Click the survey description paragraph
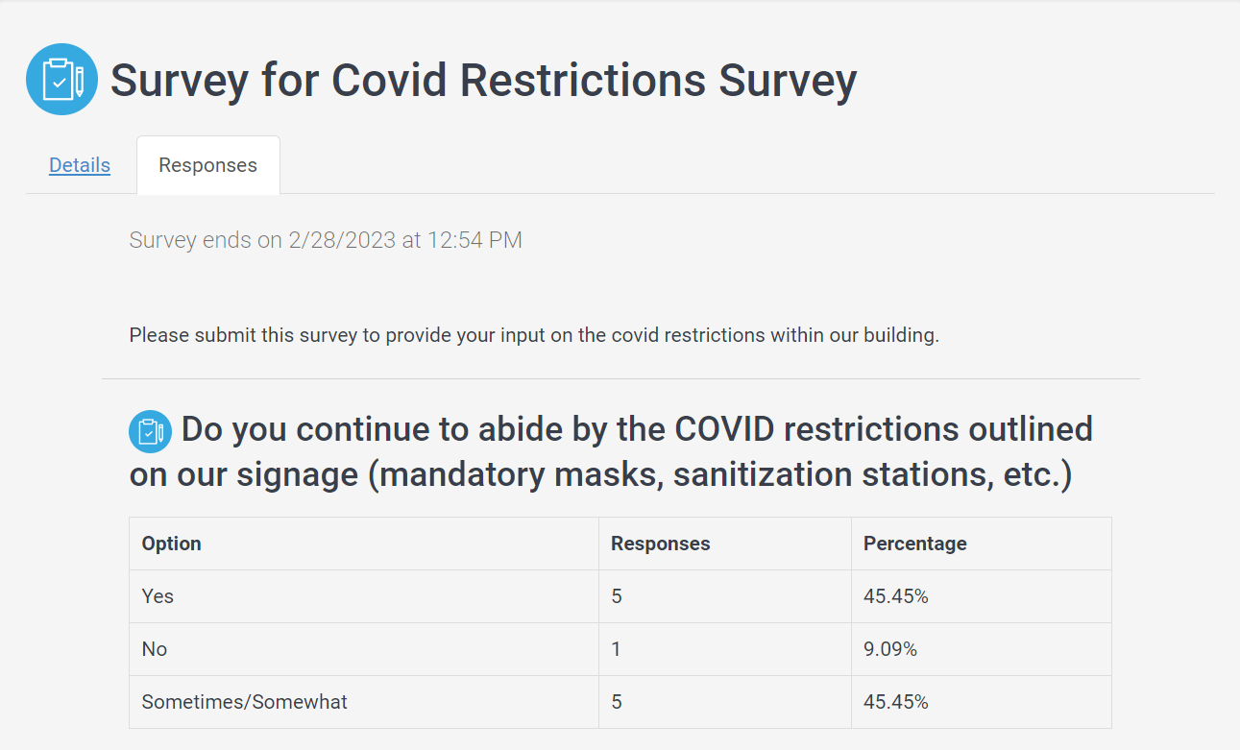1240x750 pixels. pyautogui.click(x=534, y=336)
